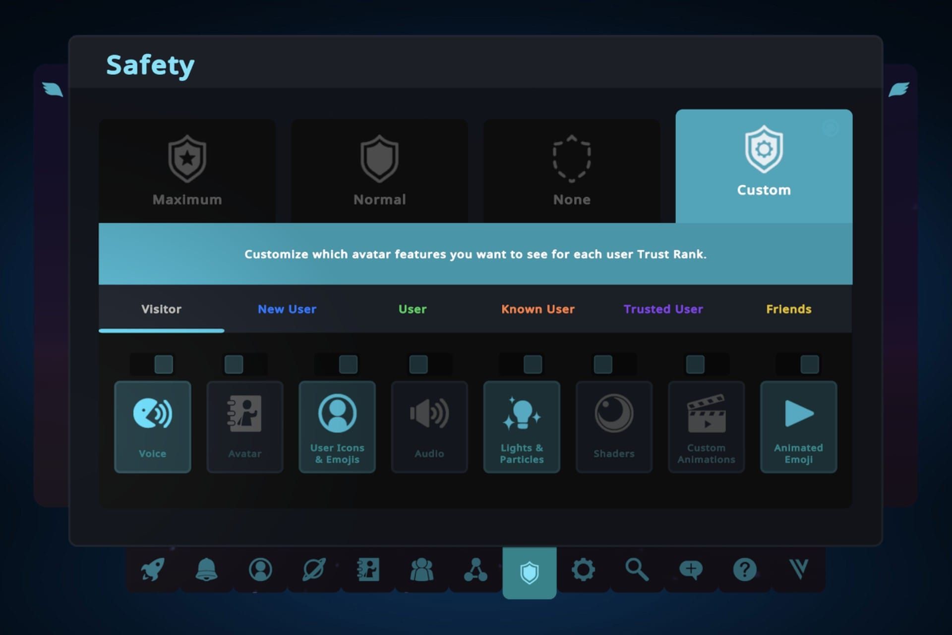Viewport: 952px width, 635px height.
Task: Open Settings with the gear icon
Action: (x=584, y=571)
